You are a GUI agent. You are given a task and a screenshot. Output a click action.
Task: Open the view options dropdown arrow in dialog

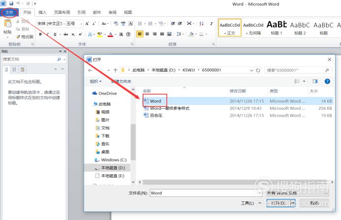[x=304, y=81]
